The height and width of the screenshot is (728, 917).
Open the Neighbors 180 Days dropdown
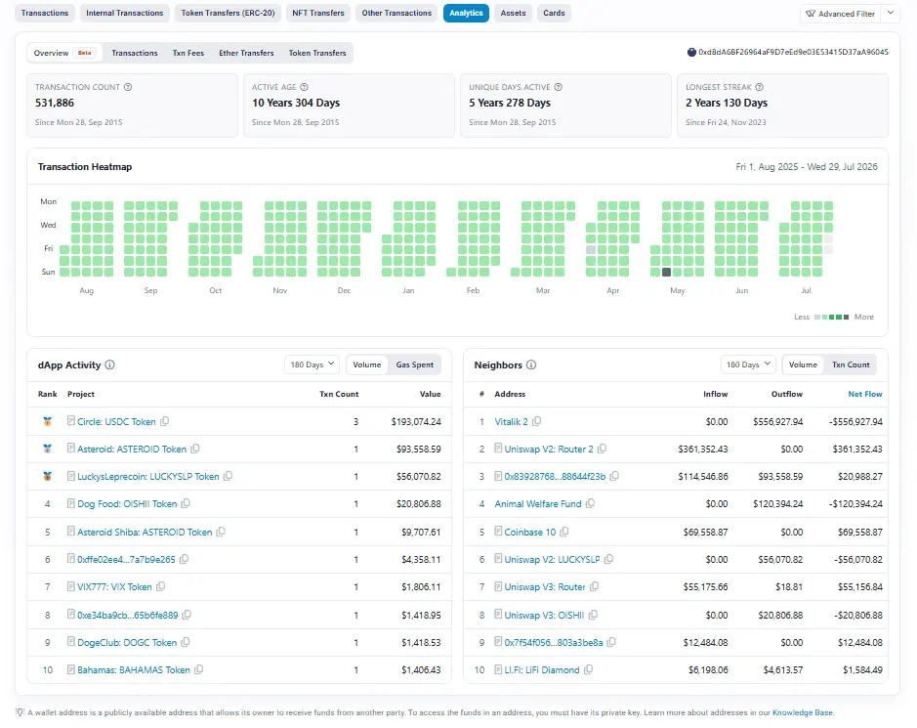[749, 364]
